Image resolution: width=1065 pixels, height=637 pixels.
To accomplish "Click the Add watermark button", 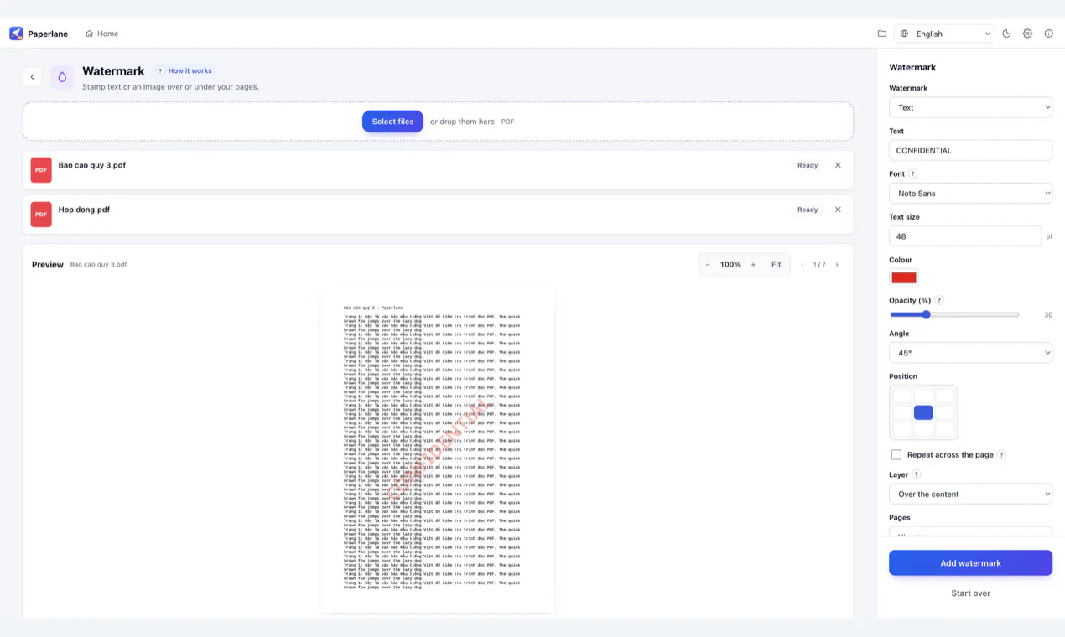I will tap(970, 563).
